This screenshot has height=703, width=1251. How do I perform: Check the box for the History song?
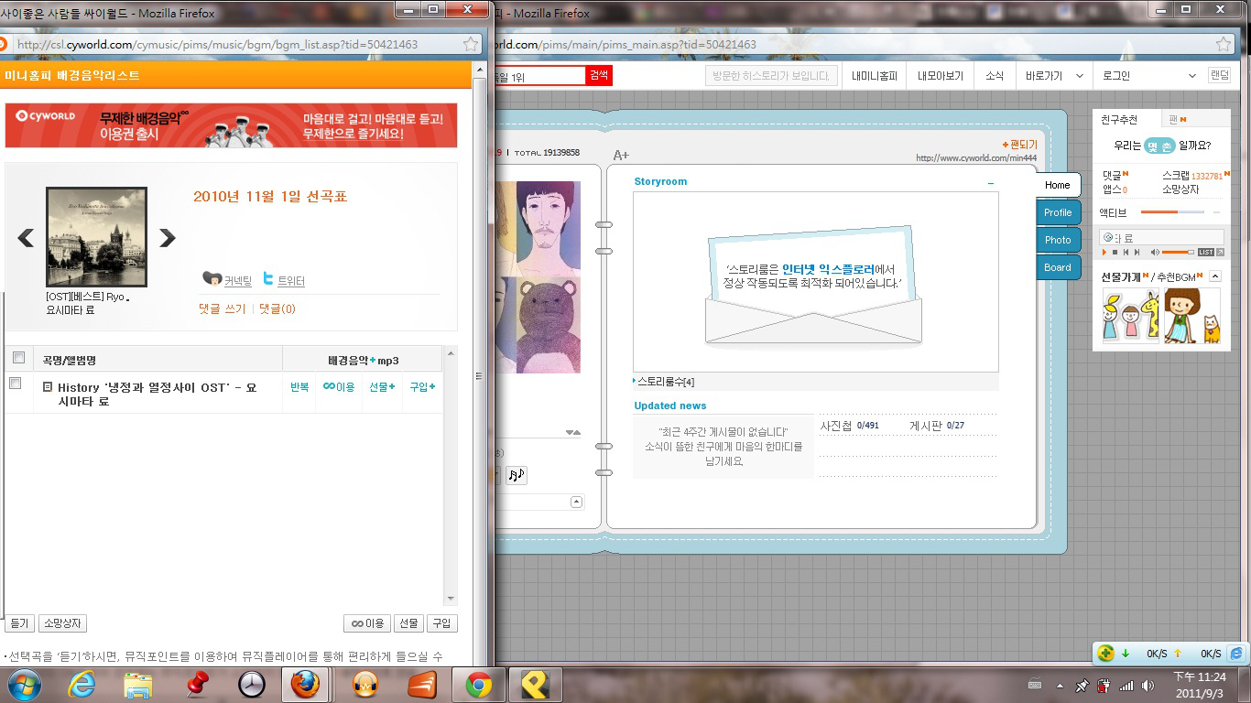(x=15, y=384)
